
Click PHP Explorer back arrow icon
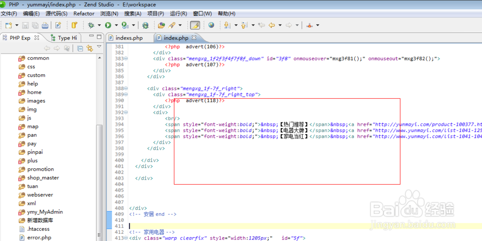click(x=47, y=48)
